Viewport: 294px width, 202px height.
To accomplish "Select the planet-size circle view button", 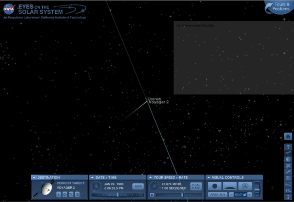I will click(x=215, y=186).
